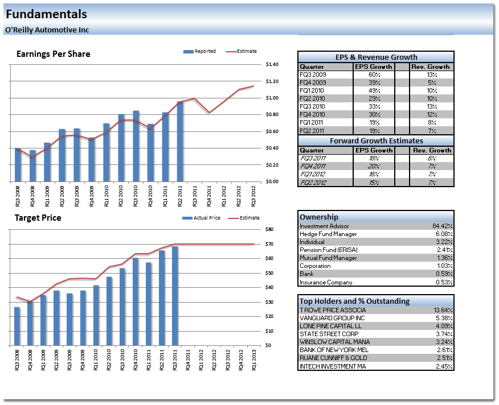Select LONE PINE CAPITAL LL in Top Holders
The width and height of the screenshot is (499, 405).
coord(330,326)
